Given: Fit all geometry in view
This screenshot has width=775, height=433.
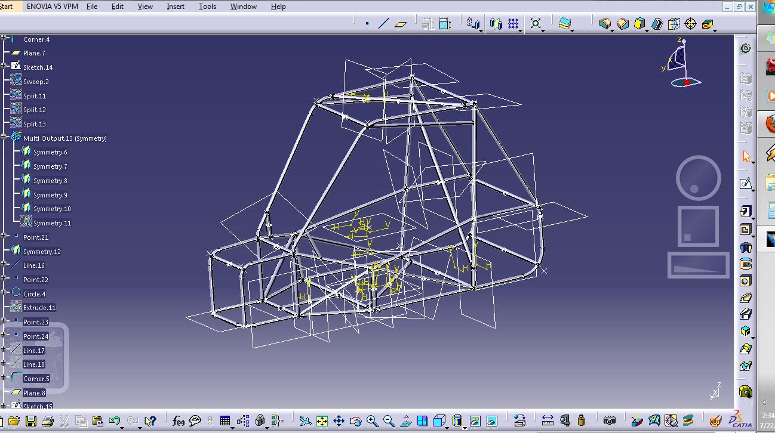Looking at the screenshot, I should tap(322, 421).
